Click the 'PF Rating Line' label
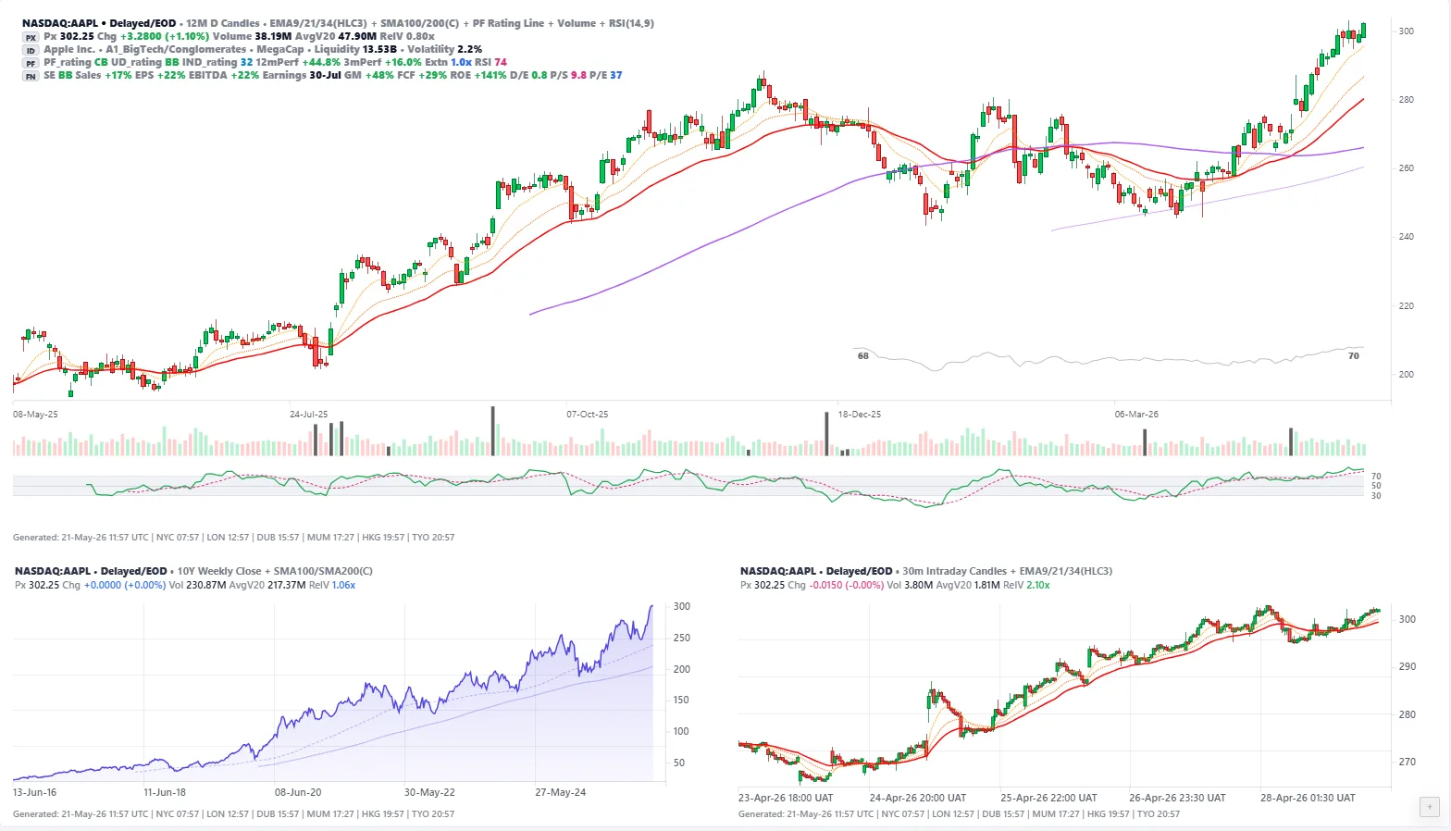The height and width of the screenshot is (831, 1451). [508, 23]
